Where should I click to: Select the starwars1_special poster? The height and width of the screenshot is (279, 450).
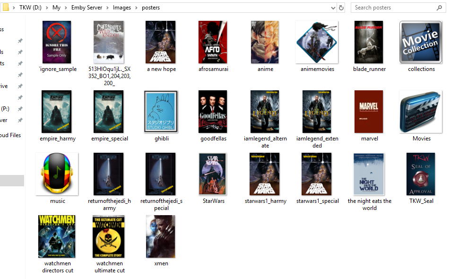[317, 174]
